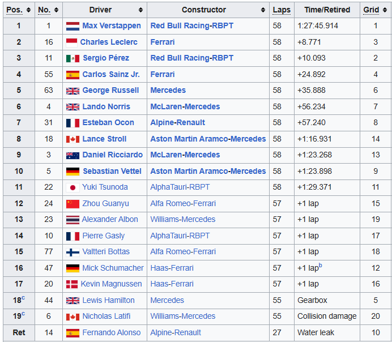
Task: Open the Nicholas Latifi driver link
Action: (x=106, y=317)
